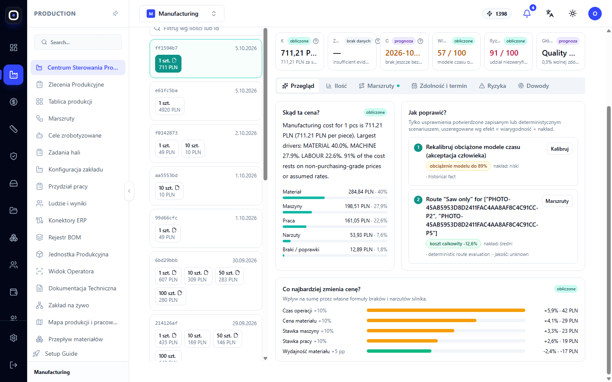Click the help icon on the K obliczone card

tap(316, 41)
